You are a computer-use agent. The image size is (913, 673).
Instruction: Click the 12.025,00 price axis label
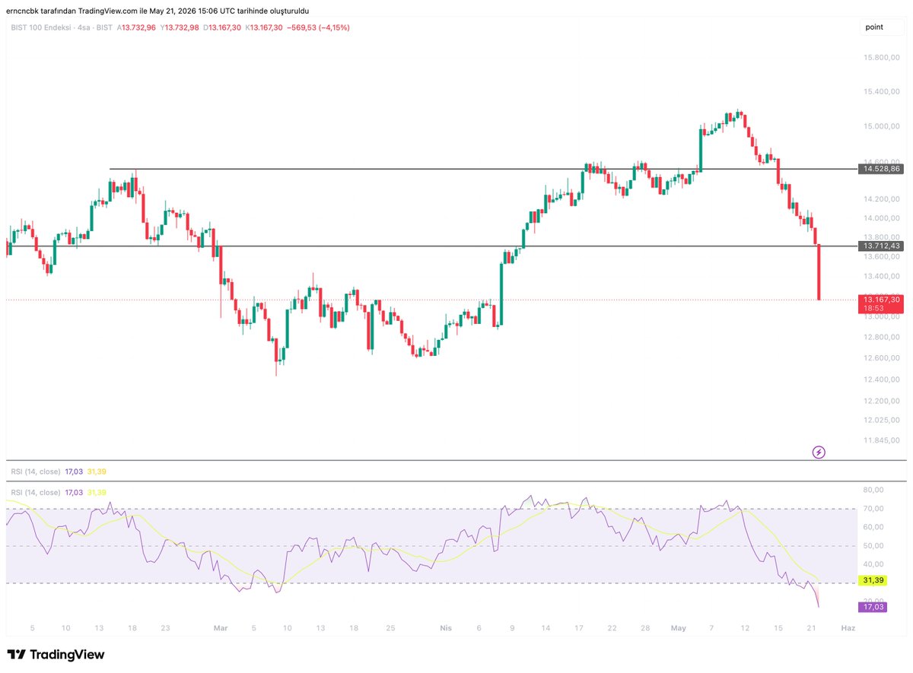tap(881, 421)
